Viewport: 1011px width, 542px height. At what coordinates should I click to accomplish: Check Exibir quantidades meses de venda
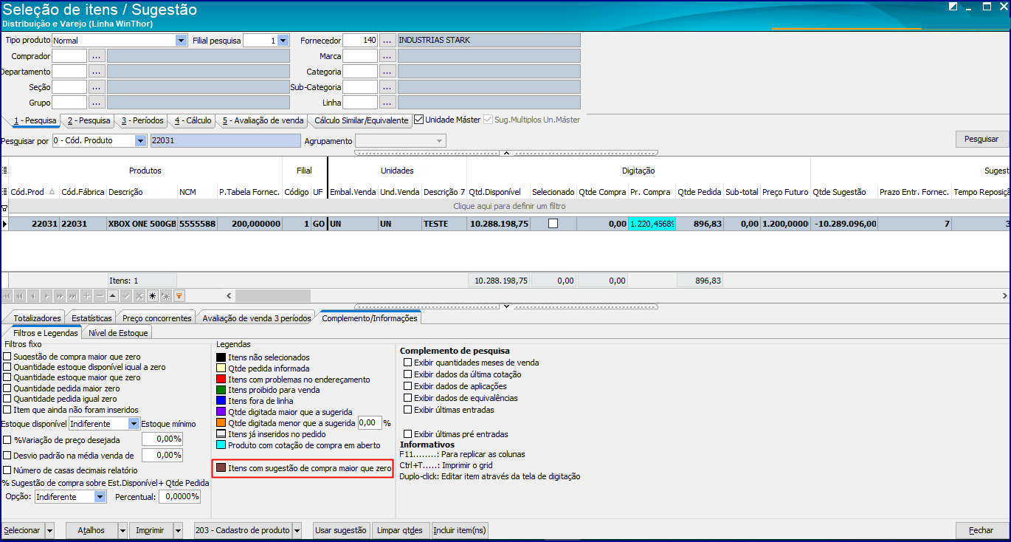coord(407,363)
